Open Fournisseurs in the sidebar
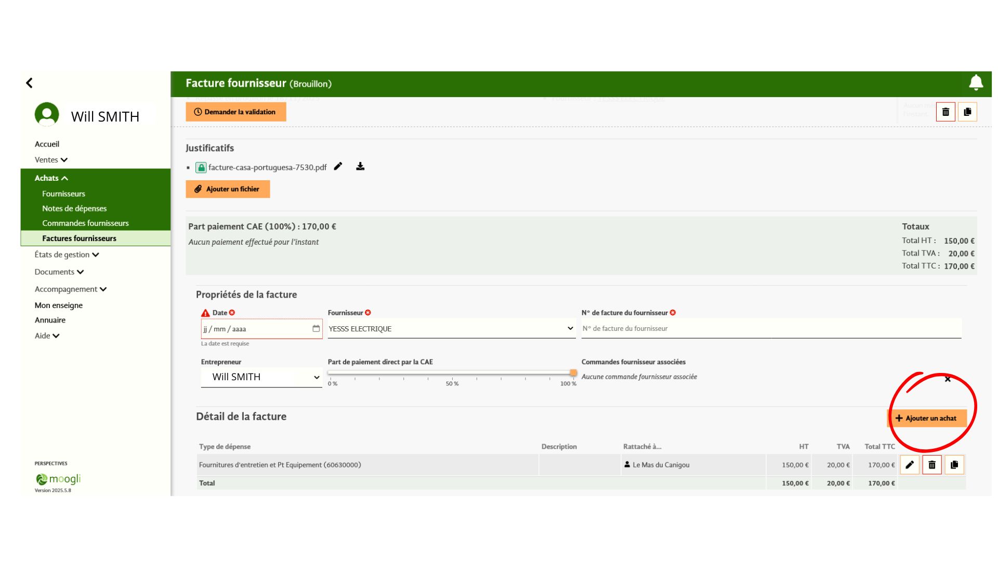Viewport: 998px width, 561px height. coord(63,194)
